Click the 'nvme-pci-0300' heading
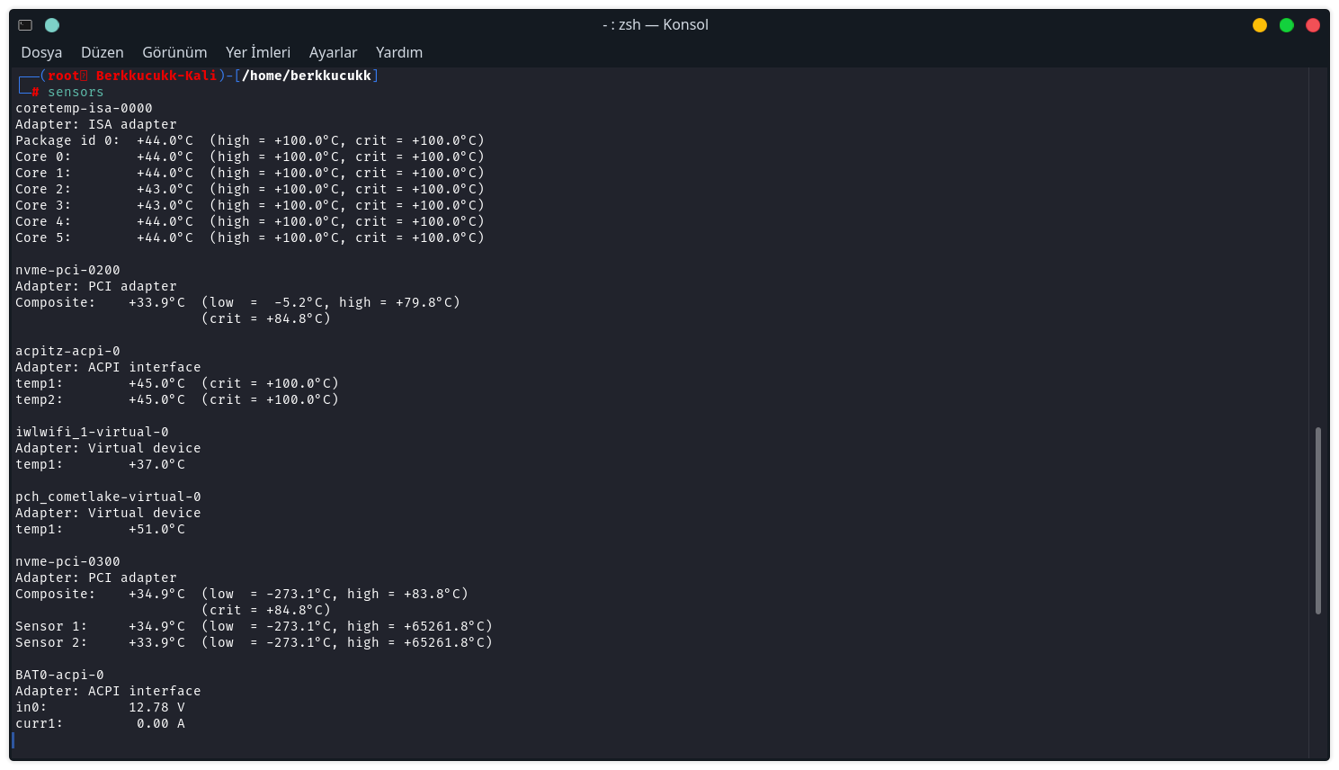The height and width of the screenshot is (770, 1339). coord(67,561)
